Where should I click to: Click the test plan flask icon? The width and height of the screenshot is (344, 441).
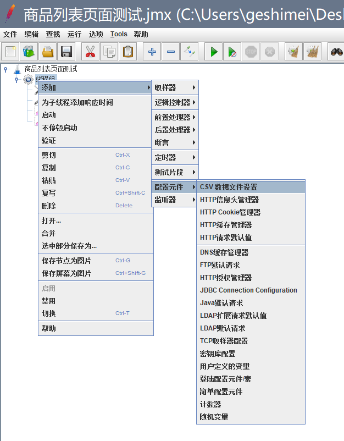(x=18, y=69)
